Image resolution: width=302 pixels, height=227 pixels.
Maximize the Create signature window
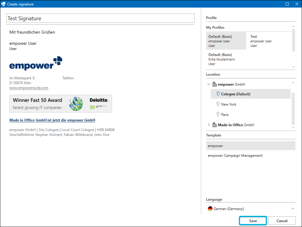click(x=287, y=4)
